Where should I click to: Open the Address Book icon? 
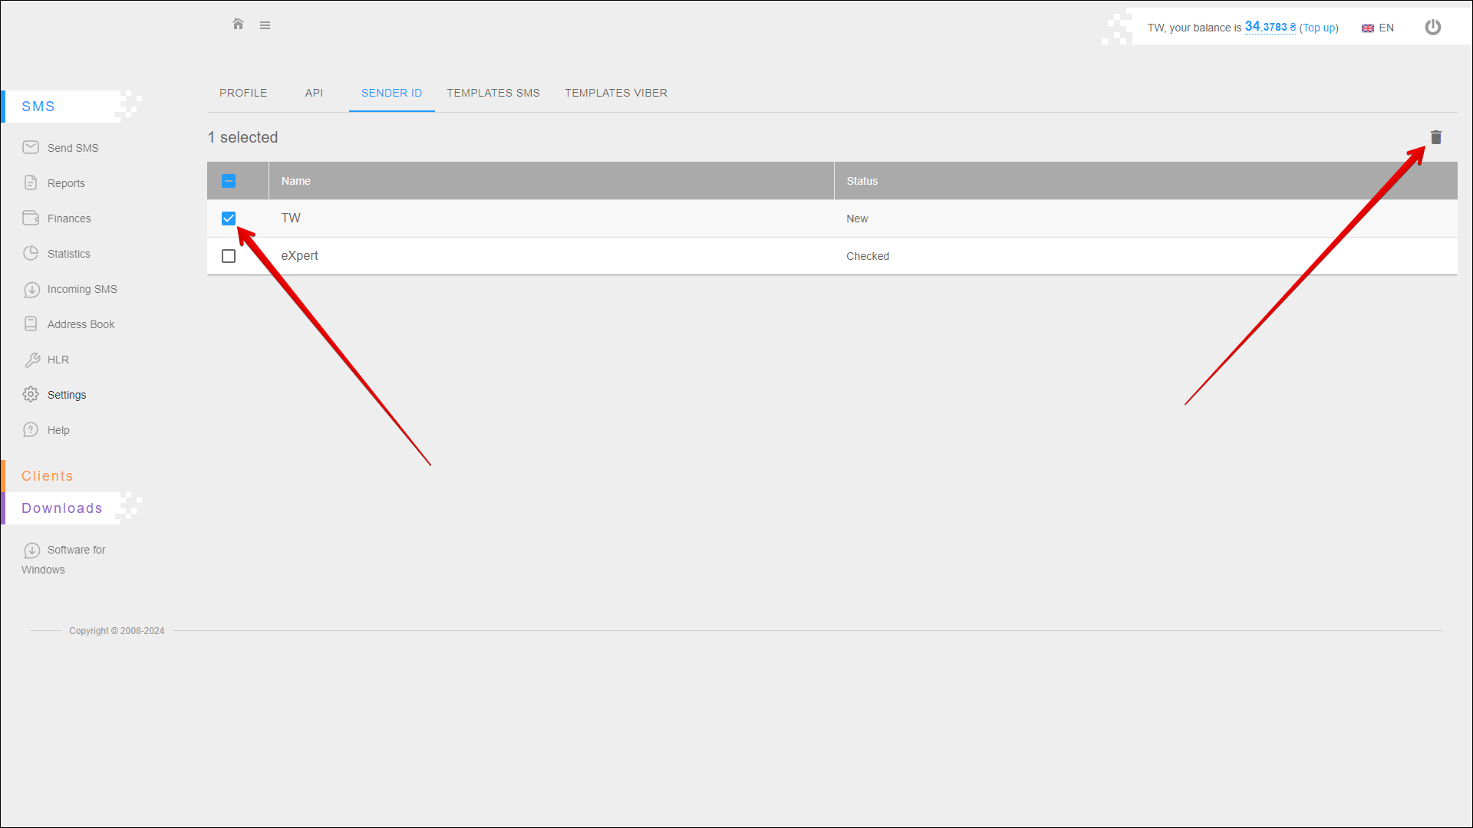(31, 324)
